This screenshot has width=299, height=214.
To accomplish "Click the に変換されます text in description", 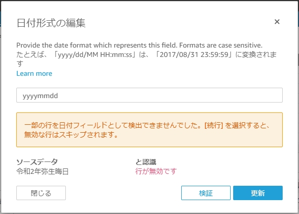I will tap(256, 54).
